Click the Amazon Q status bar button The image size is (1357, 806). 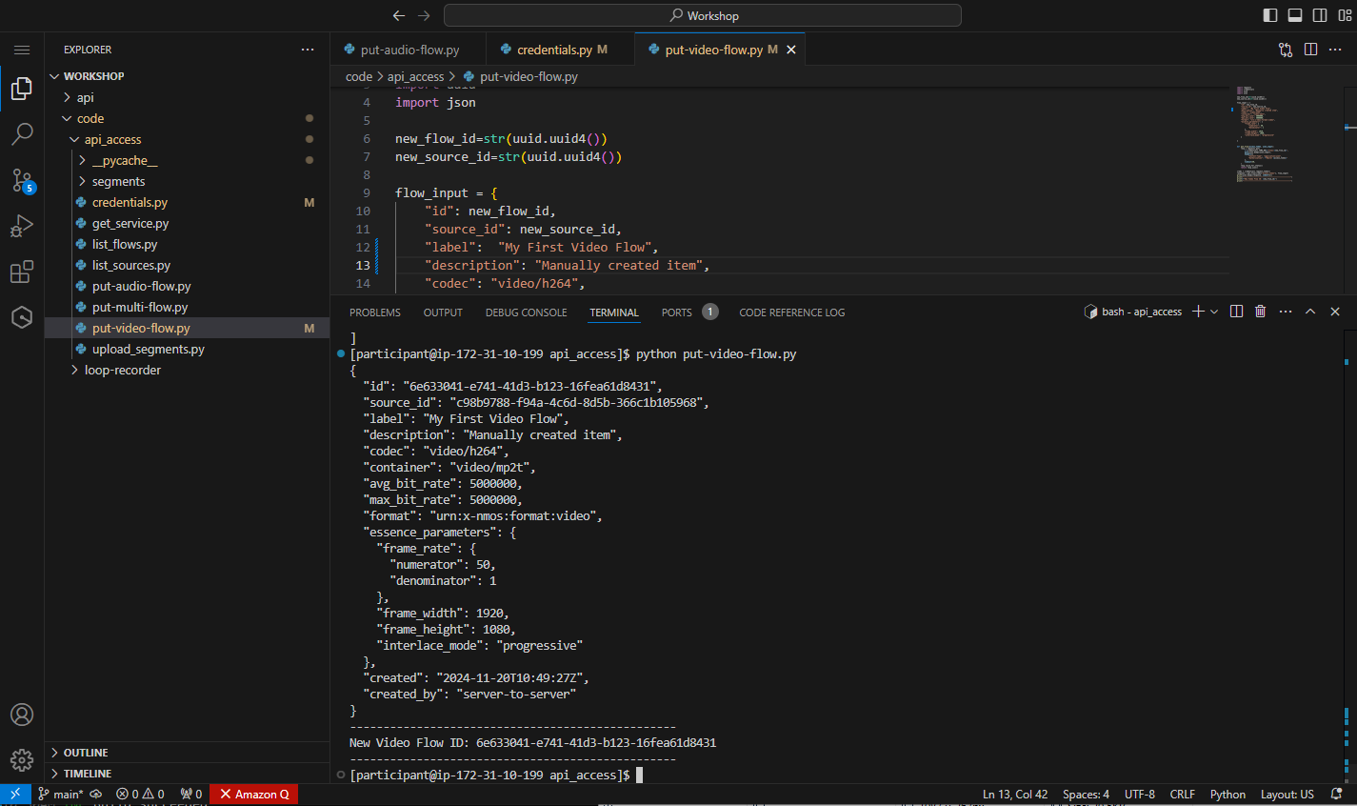click(x=254, y=795)
